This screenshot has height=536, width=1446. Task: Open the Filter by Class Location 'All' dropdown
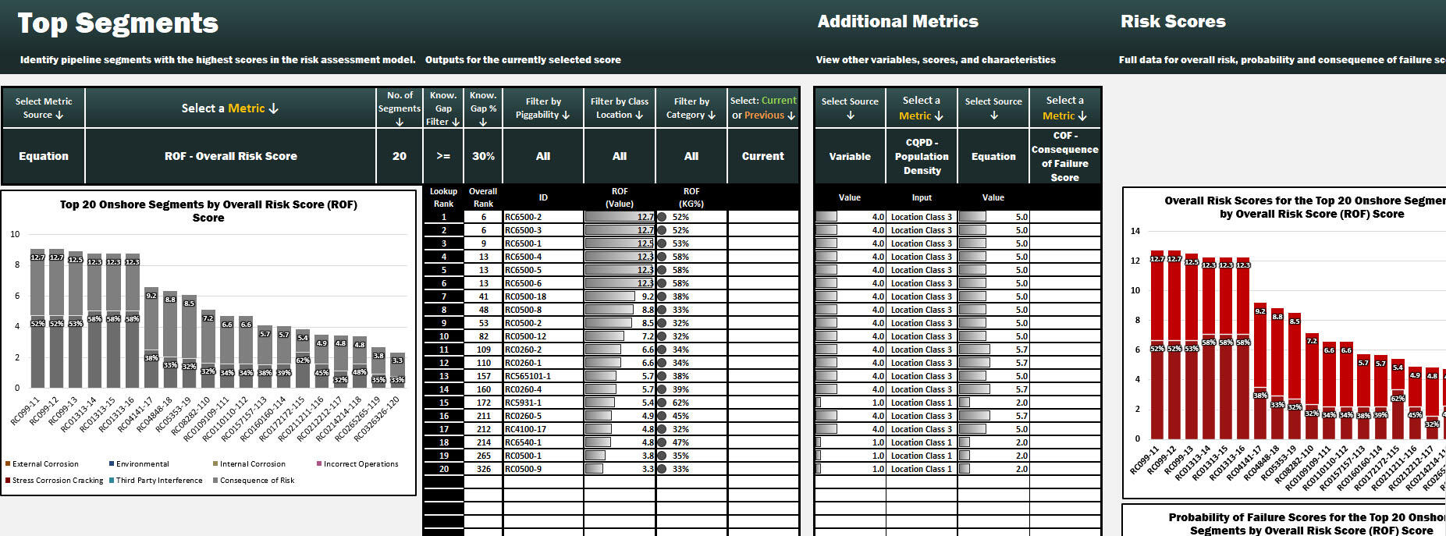619,156
